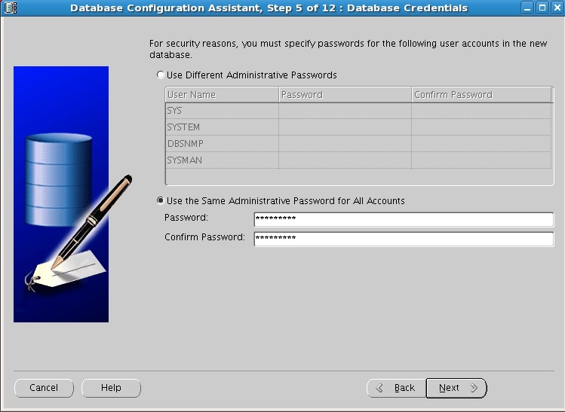Click the Database Configuration Assistant title bar icon
Screen dimensions: 565x412
tap(11, 8)
